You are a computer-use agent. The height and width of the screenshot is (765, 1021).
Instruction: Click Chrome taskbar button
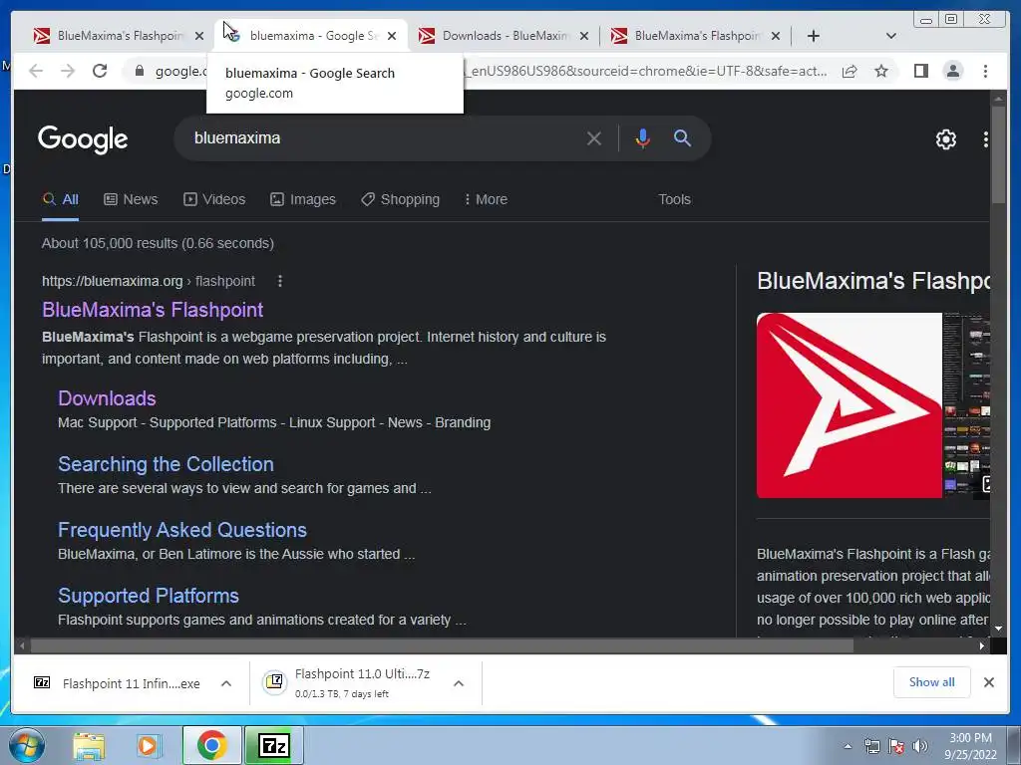pyautogui.click(x=211, y=745)
